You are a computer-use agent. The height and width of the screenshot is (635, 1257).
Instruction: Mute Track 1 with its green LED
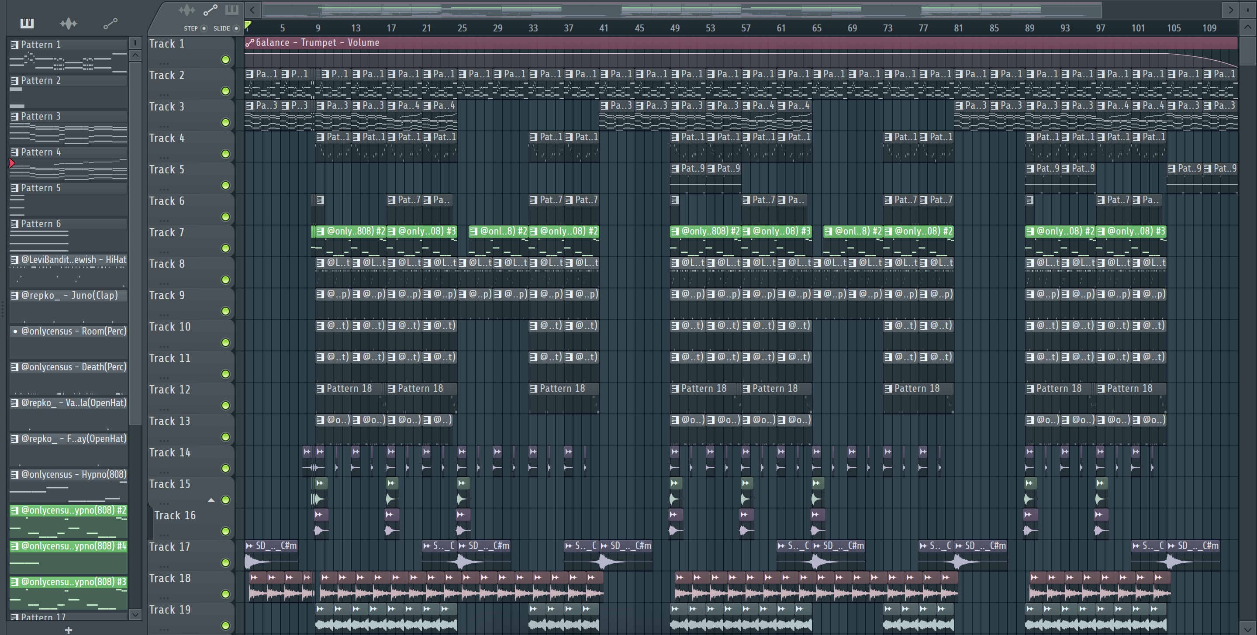225,59
